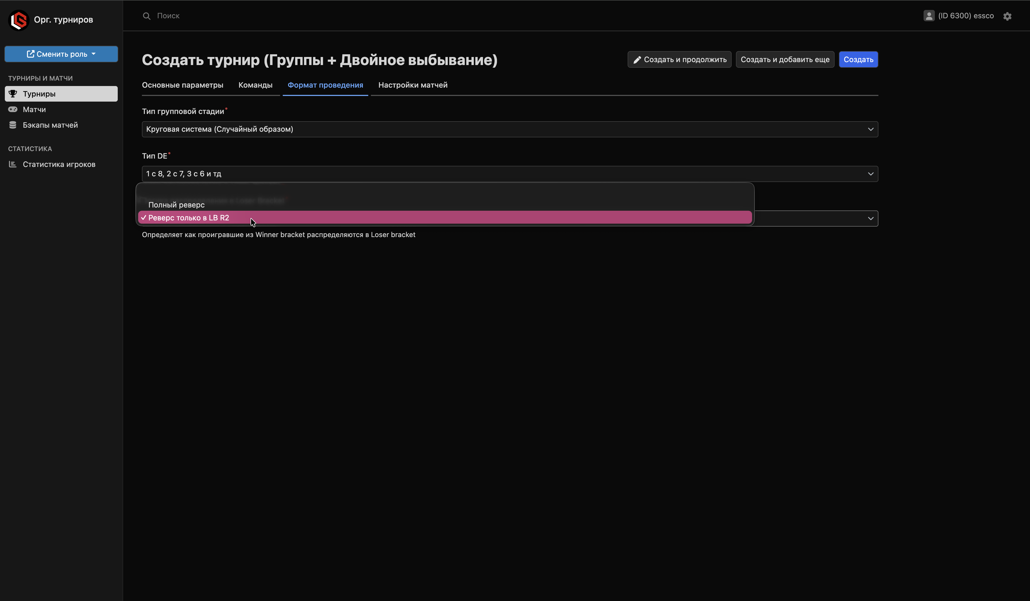Screen dimensions: 1030x601
Task: Click the chart icon beside Статистика игроков
Action: [13, 164]
